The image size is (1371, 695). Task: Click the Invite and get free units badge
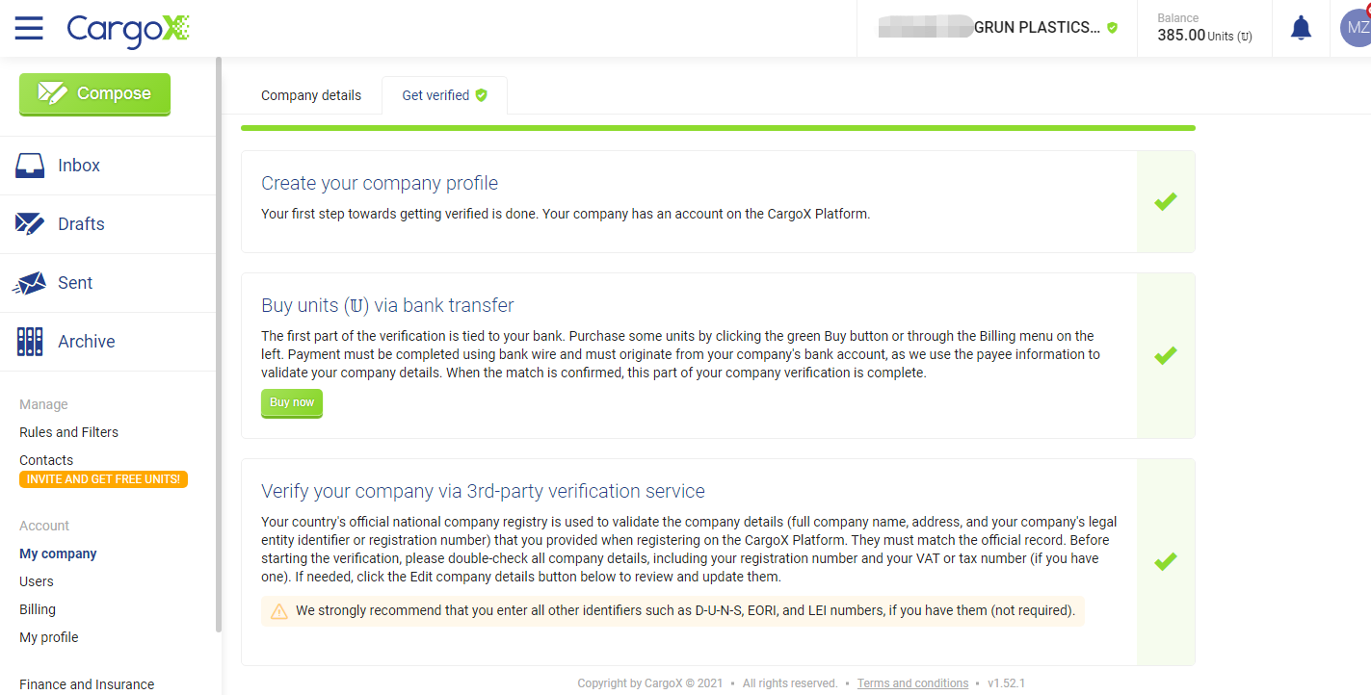[x=103, y=479]
